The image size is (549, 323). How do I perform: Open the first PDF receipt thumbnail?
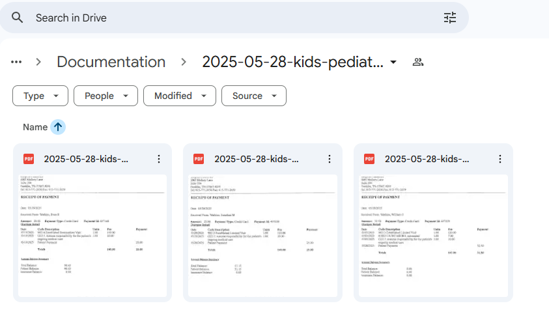(92, 236)
